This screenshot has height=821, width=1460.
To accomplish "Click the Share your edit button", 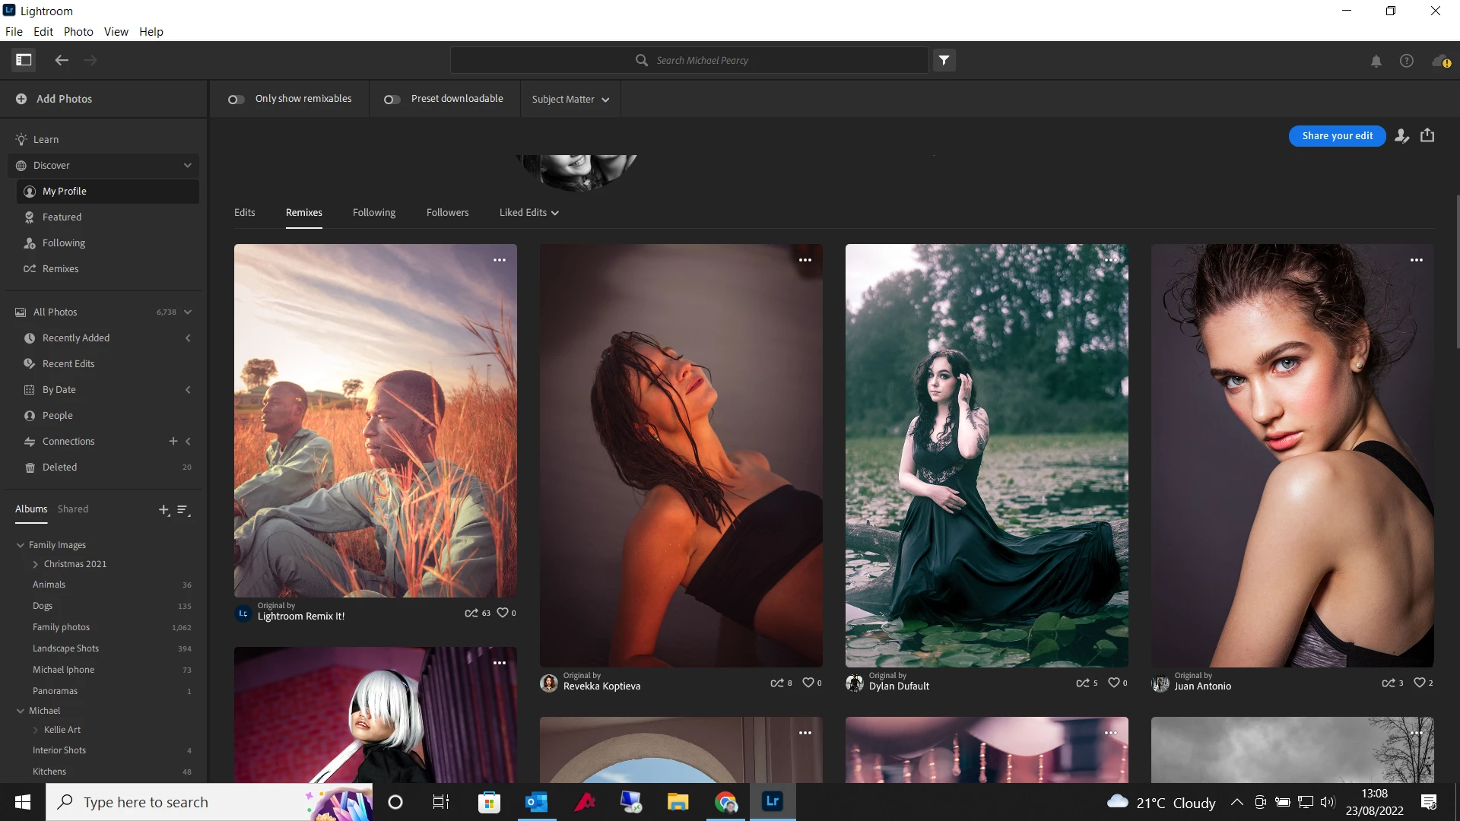I will [1337, 136].
